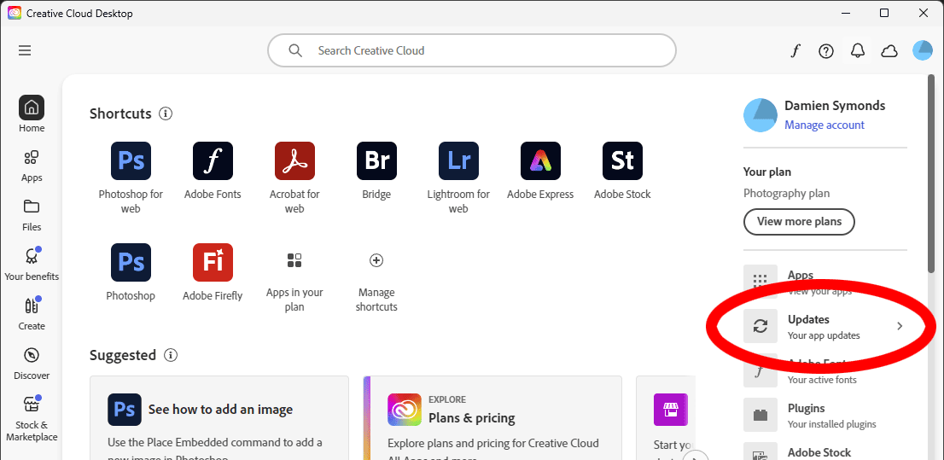The height and width of the screenshot is (460, 944).
Task: Switch to Discover in the sidebar
Action: (x=32, y=364)
